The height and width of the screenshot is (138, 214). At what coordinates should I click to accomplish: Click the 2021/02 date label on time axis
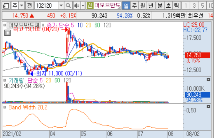pos(12,134)
